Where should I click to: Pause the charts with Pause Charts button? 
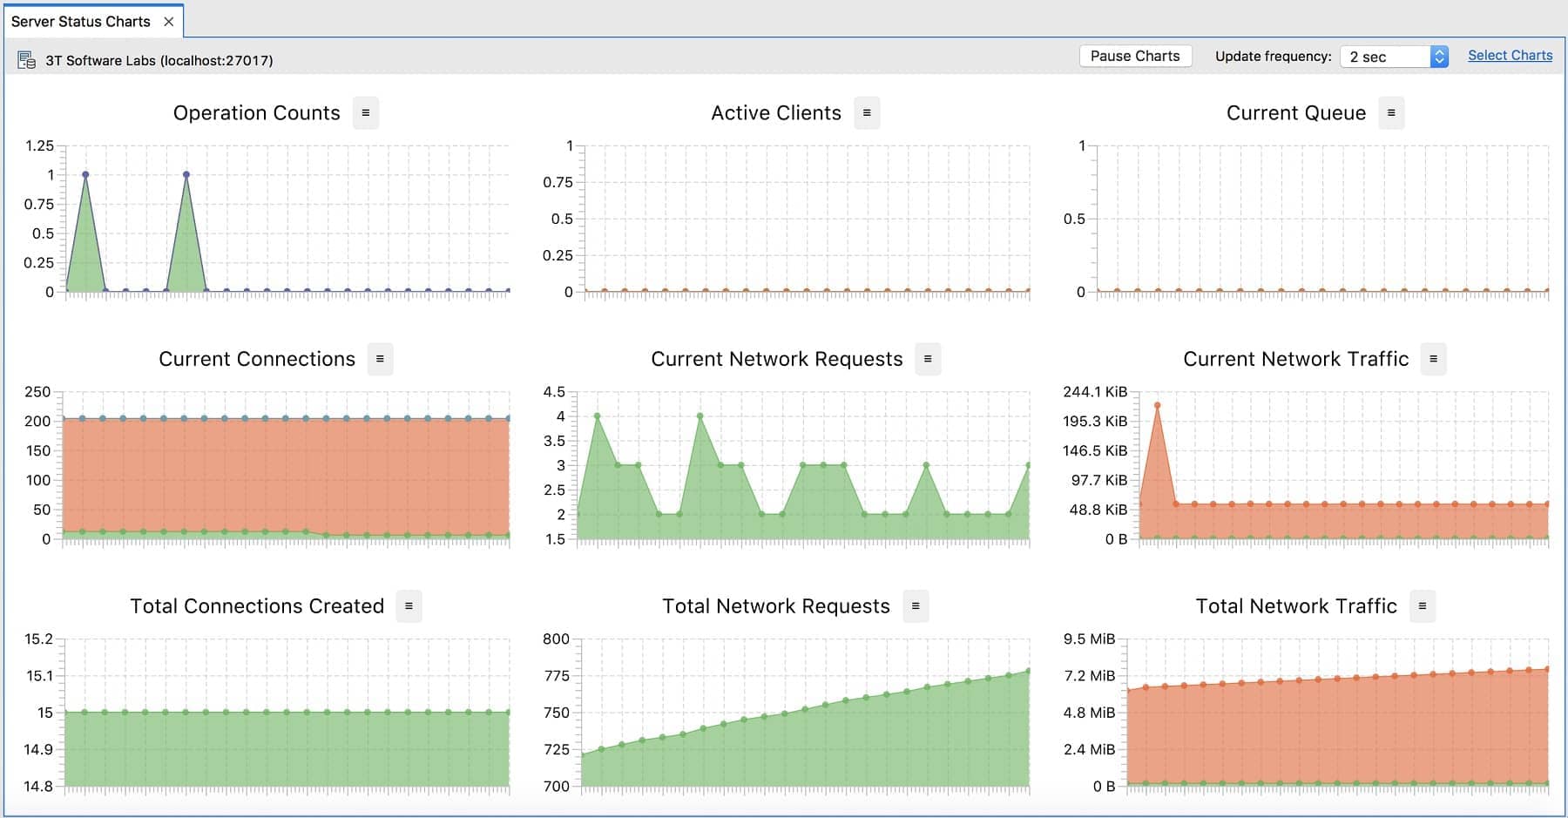(1135, 56)
